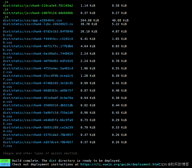Click the 1.96 KiB size value
The width and height of the screenshot is (192, 168).
pyautogui.click(x=88, y=68)
